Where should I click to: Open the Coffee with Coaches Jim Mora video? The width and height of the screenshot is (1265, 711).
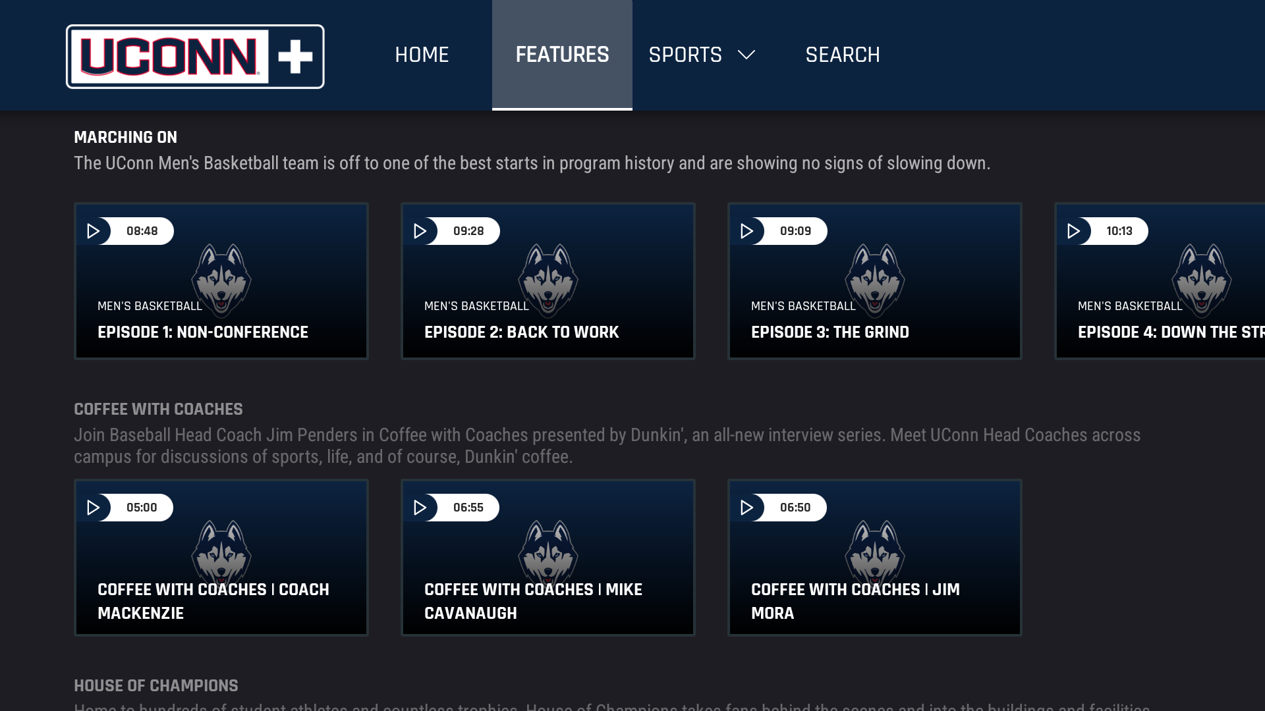click(x=874, y=557)
